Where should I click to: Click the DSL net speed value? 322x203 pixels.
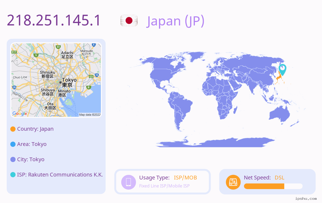(x=279, y=178)
